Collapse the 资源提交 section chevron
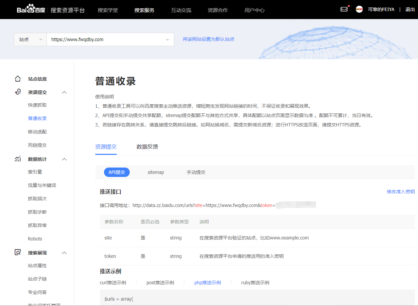 (x=64, y=92)
